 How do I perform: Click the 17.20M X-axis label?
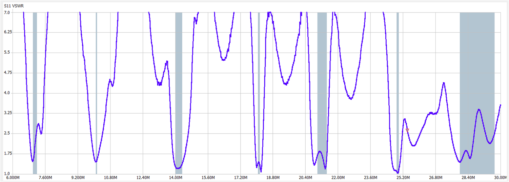240,178
